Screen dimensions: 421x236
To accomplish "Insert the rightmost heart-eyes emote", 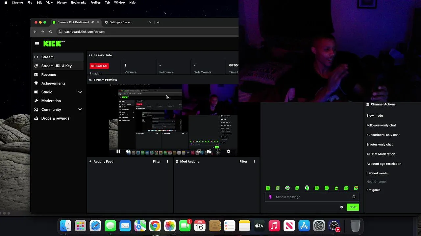I will click(x=356, y=188).
